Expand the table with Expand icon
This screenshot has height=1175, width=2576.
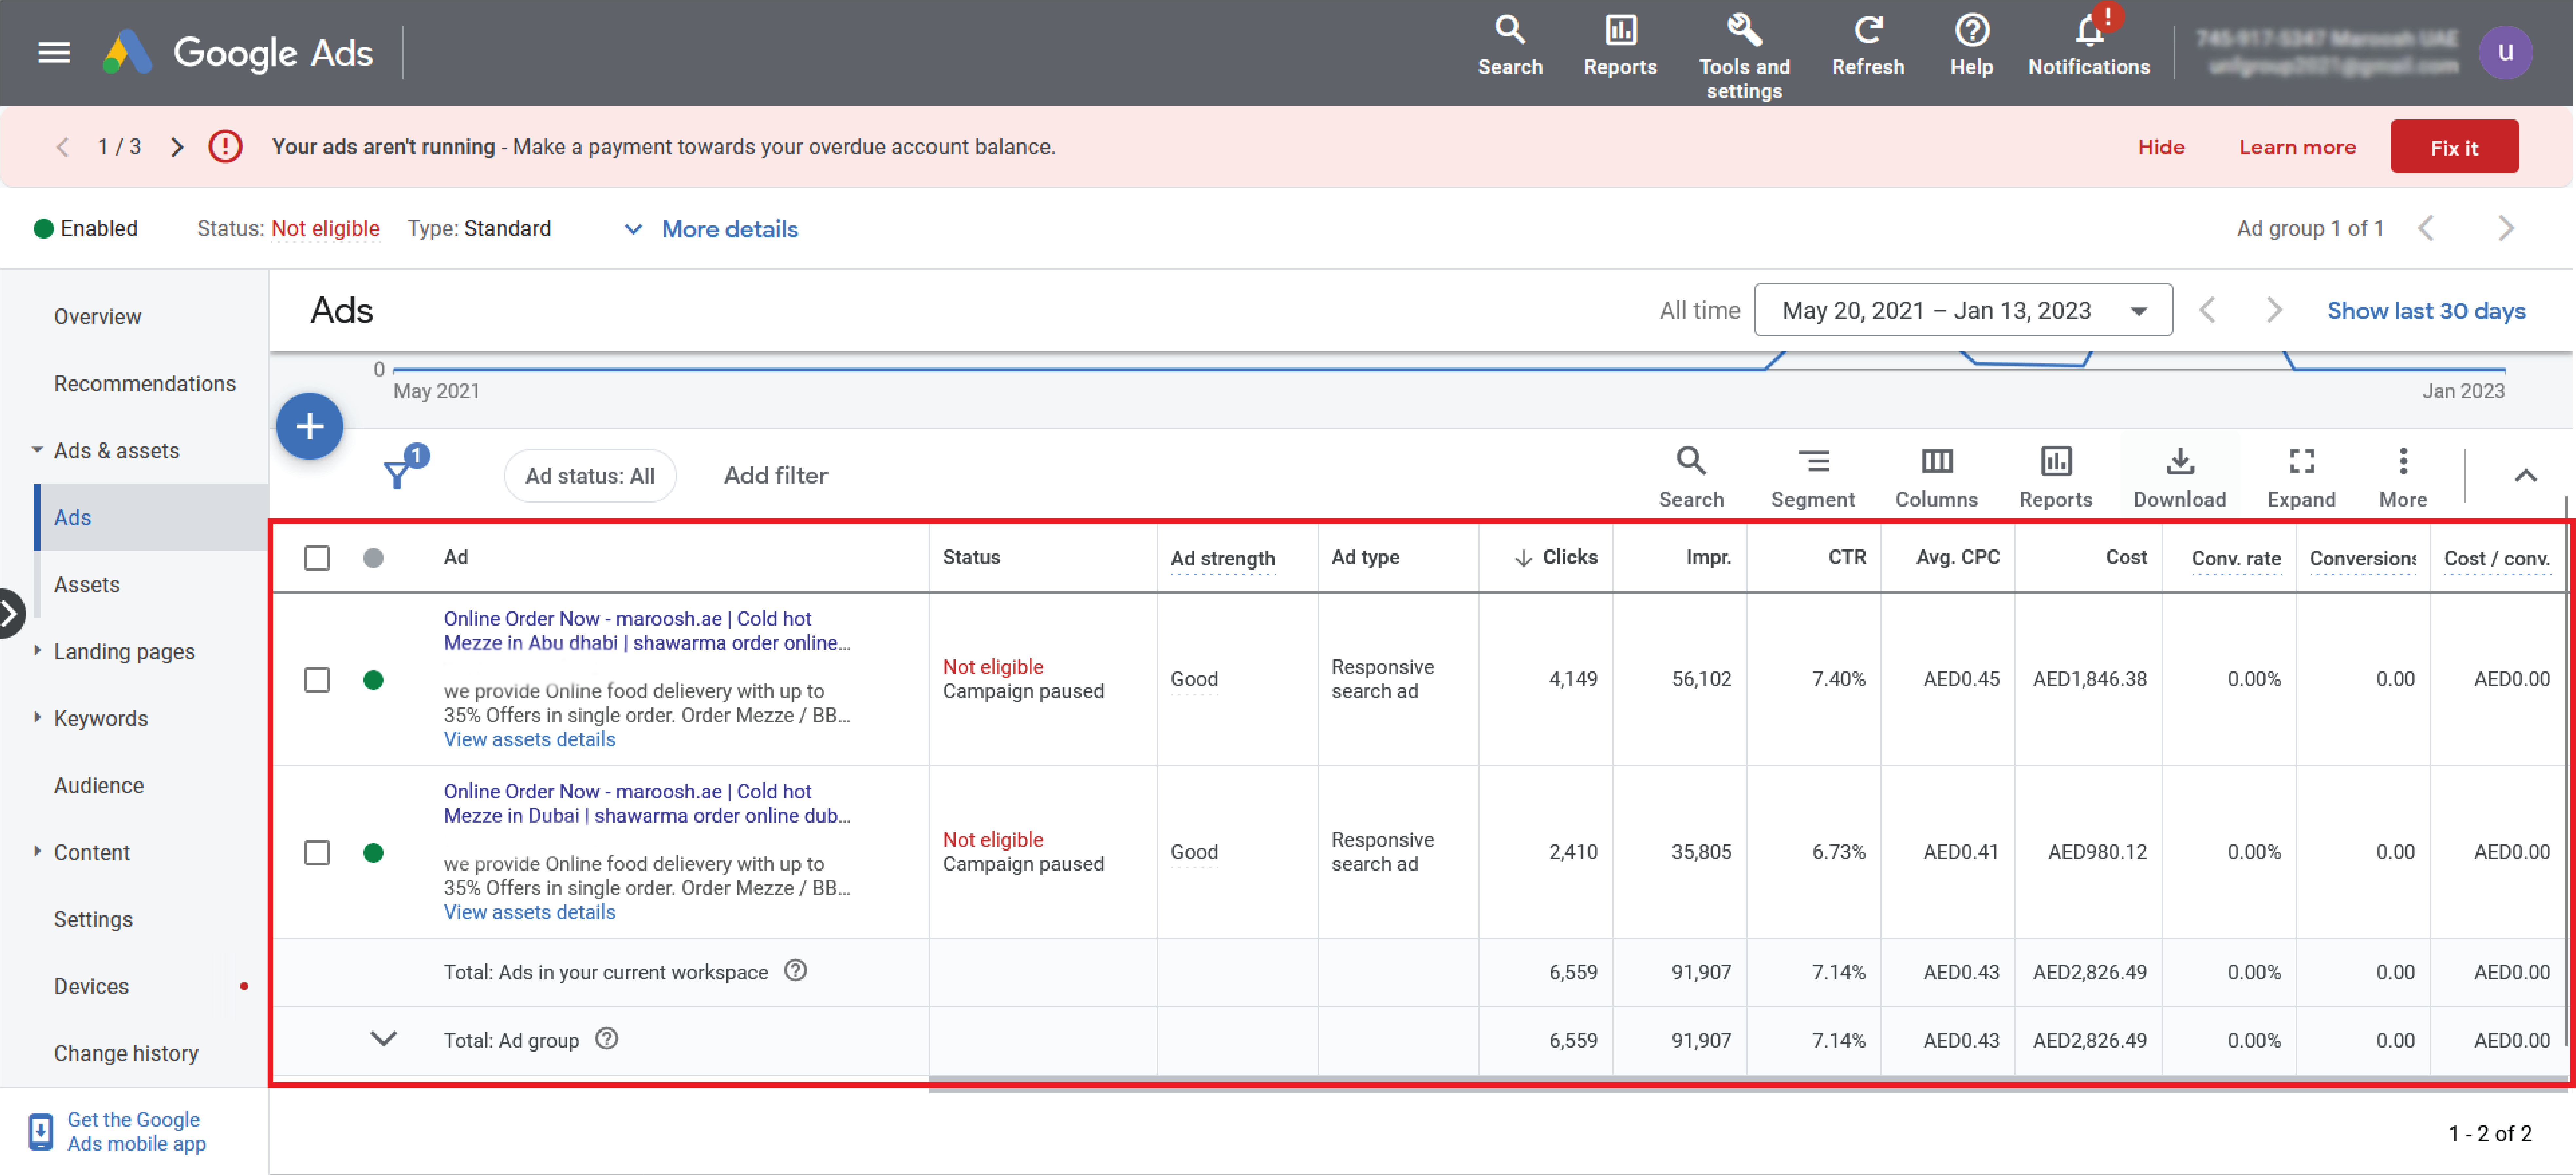click(x=2301, y=462)
